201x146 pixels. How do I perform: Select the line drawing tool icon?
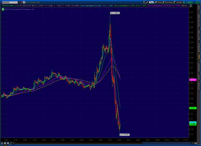[11, 143]
